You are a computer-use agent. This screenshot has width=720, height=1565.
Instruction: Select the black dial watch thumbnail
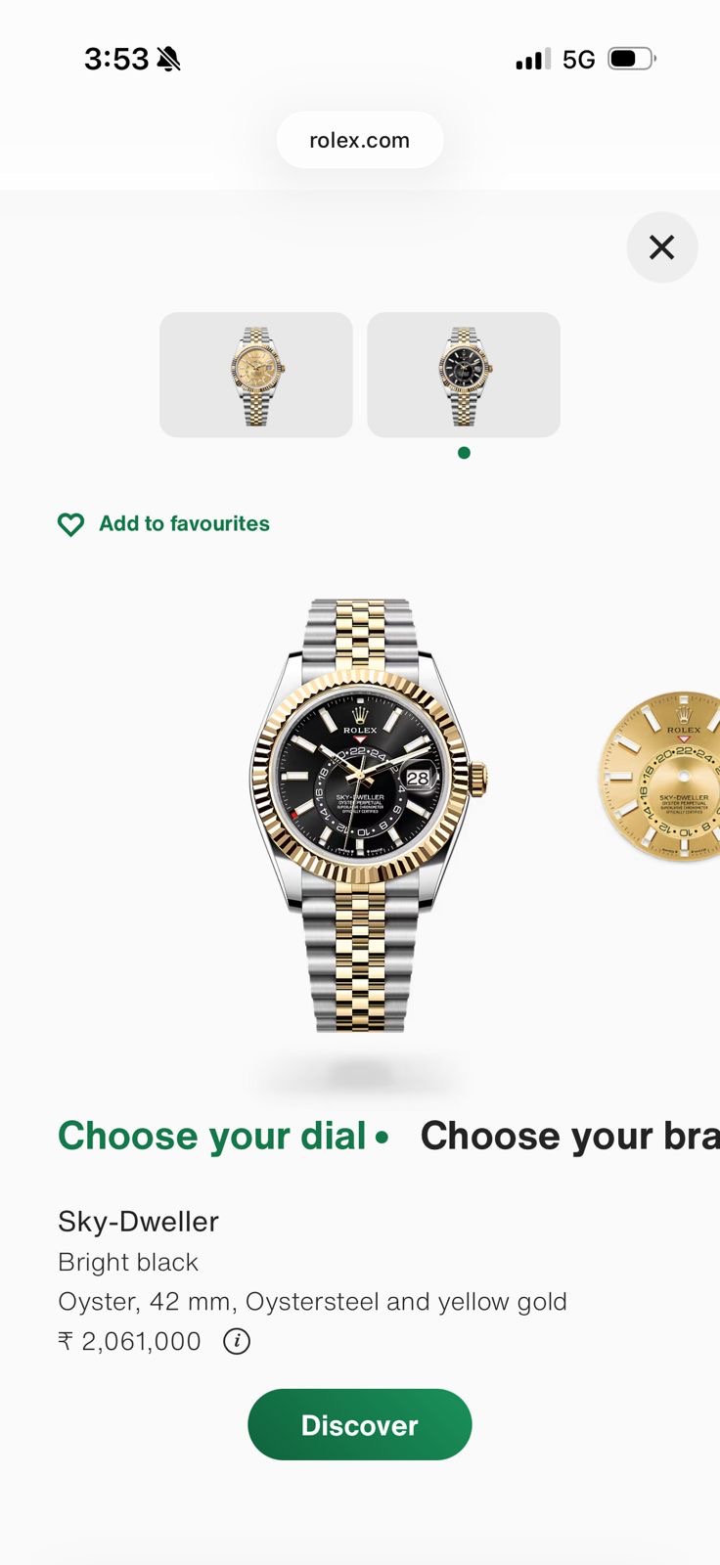tap(464, 375)
